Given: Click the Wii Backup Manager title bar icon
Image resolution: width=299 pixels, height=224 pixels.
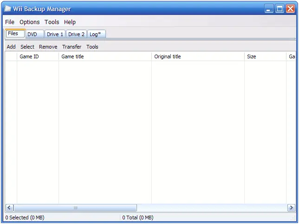Looking at the screenshot, I should (7, 8).
